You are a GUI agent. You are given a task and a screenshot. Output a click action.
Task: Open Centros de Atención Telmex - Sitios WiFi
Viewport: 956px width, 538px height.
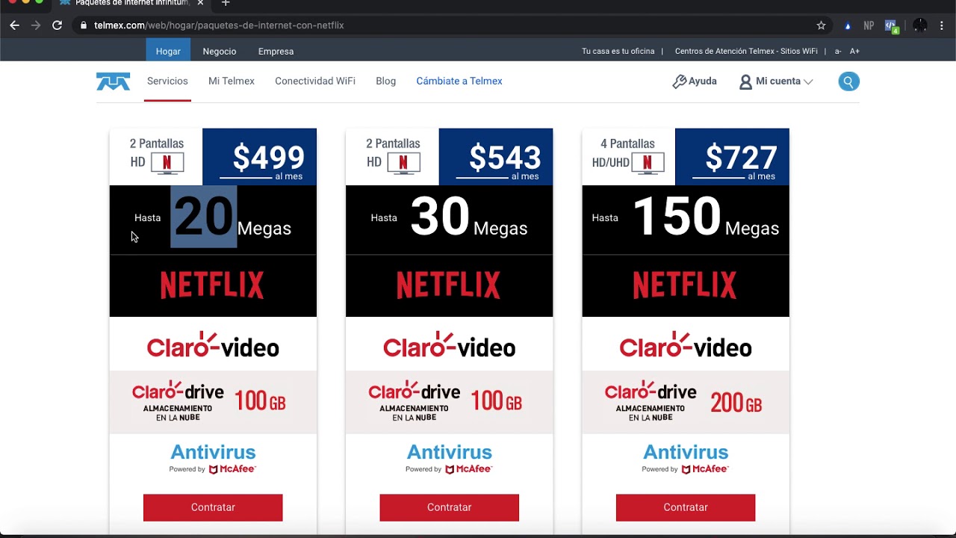click(x=746, y=52)
